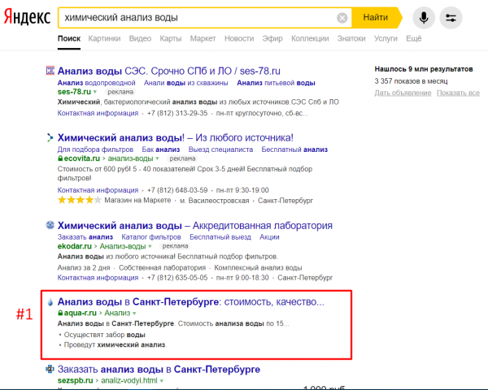Open Бак анализ sitelink
Image resolution: width=488 pixels, height=390 pixels.
coord(161,149)
